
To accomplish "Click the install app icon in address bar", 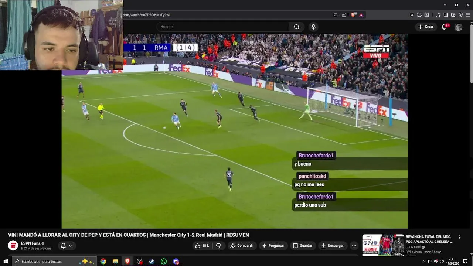I will (x=336, y=15).
